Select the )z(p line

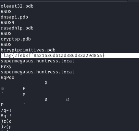6,127
